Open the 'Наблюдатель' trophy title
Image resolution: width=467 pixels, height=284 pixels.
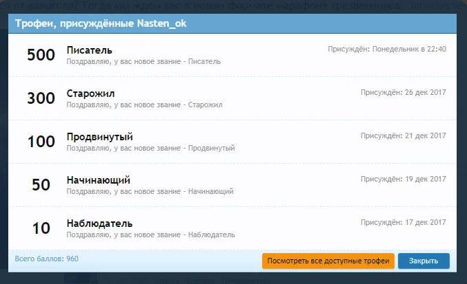point(99,223)
